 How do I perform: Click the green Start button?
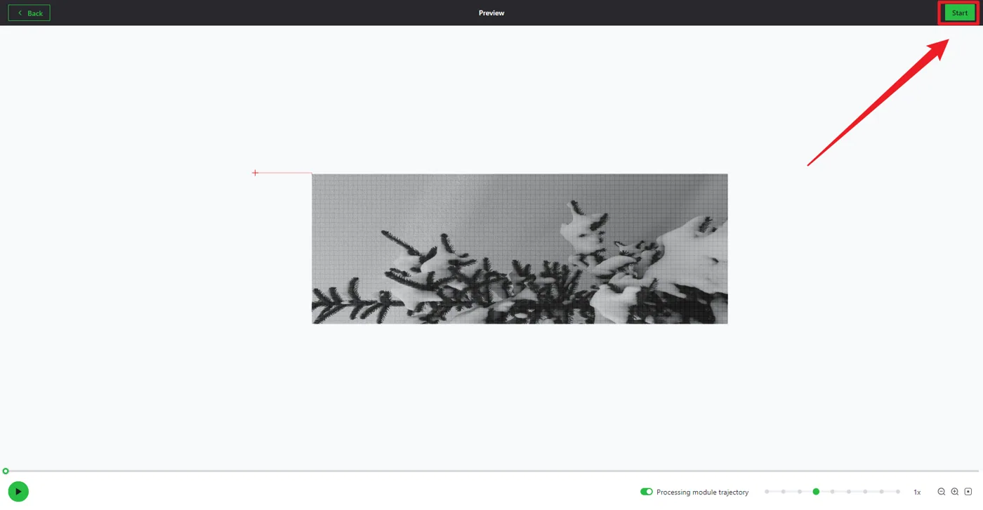coord(959,13)
